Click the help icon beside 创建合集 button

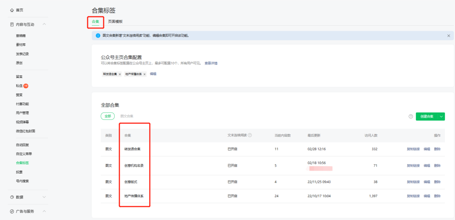(411, 116)
